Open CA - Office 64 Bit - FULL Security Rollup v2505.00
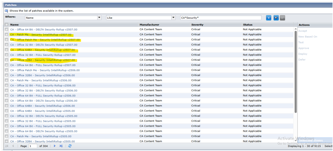333x151 pixels. point(43,126)
